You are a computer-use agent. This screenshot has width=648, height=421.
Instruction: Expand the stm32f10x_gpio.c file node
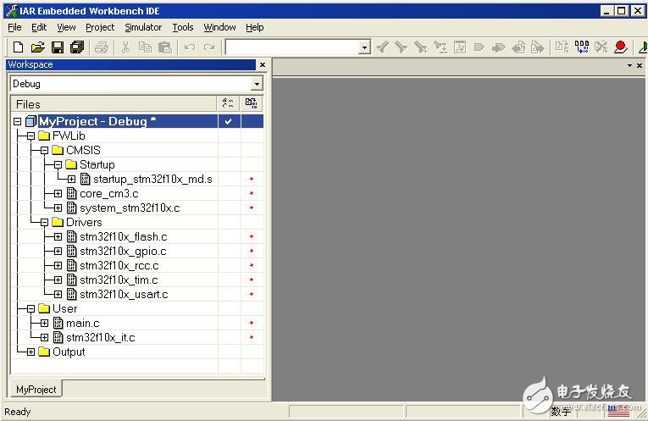[x=58, y=252]
